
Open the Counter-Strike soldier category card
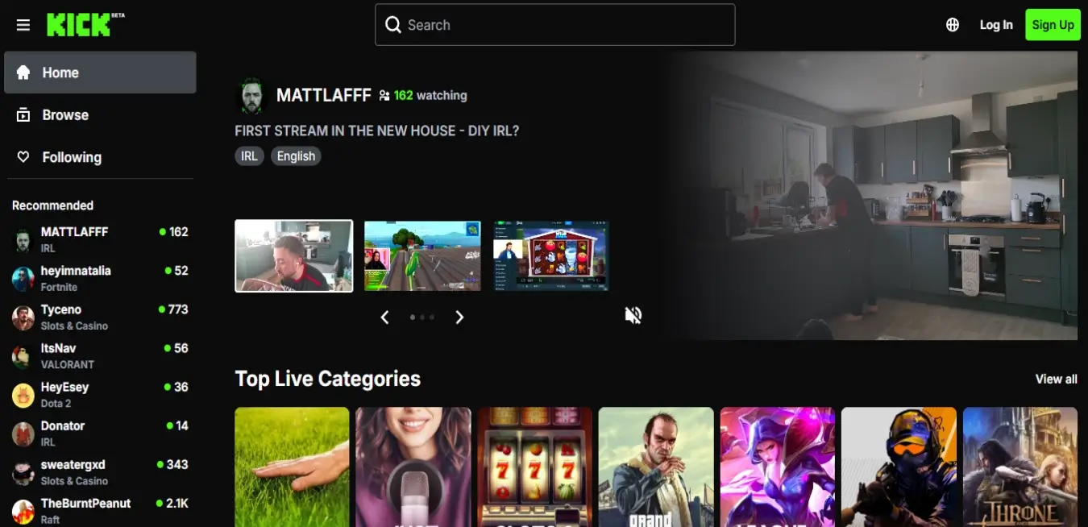tap(899, 467)
